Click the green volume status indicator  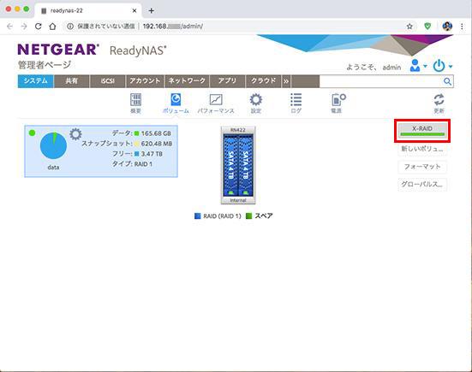point(32,133)
